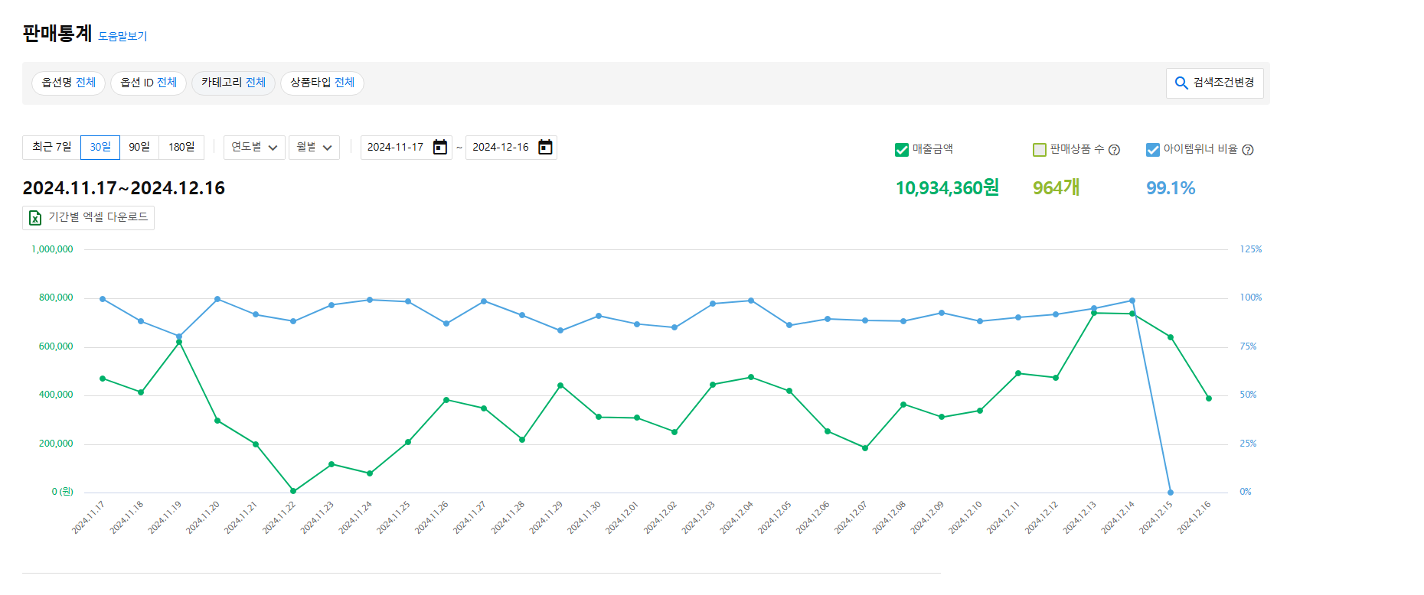
Task: Open the end date calendar icon
Action: point(545,148)
